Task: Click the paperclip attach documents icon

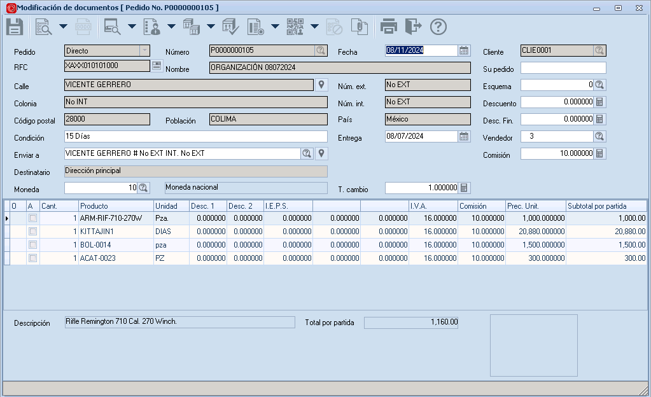Action: (360, 27)
